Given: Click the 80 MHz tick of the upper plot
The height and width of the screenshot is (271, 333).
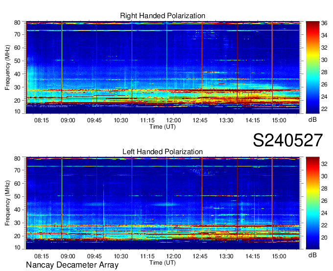Looking at the screenshot, I should [17, 23].
